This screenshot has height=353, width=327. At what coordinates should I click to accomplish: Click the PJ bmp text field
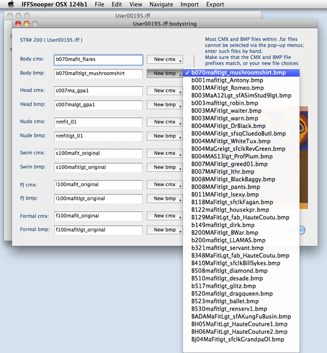pos(99,199)
